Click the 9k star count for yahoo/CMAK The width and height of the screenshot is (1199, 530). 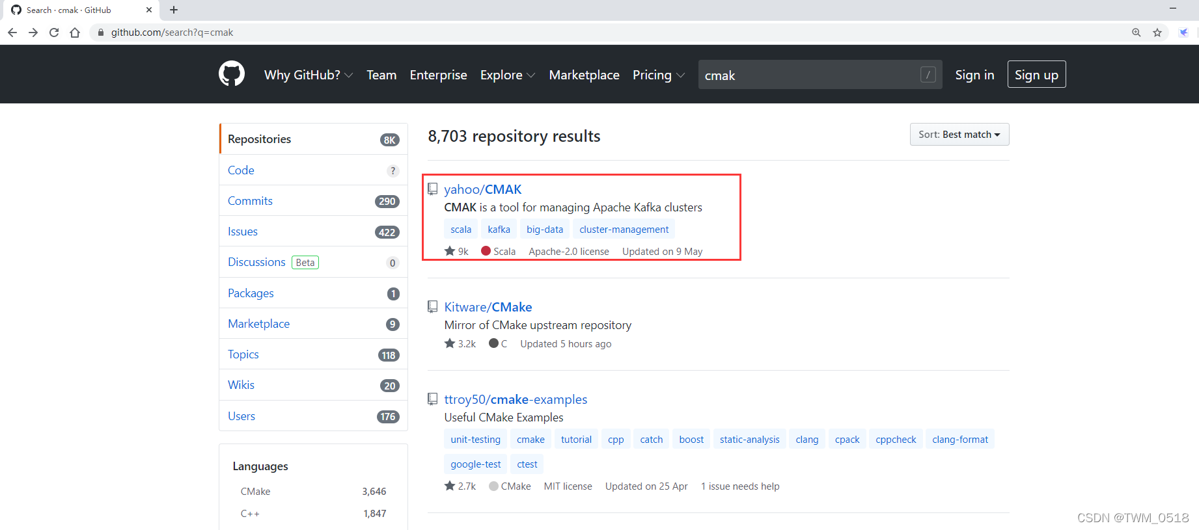456,251
